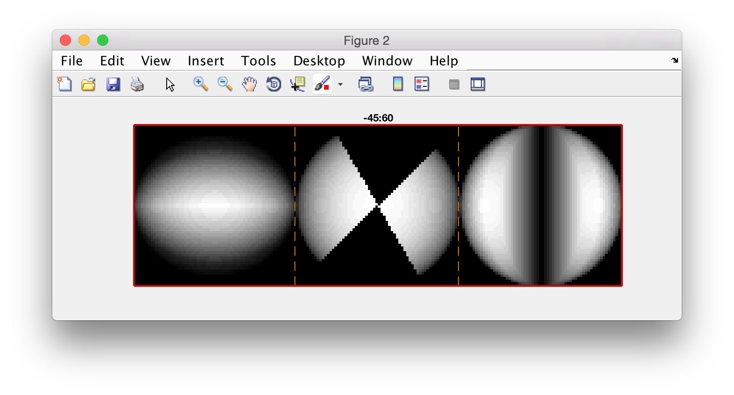The width and height of the screenshot is (734, 395).
Task: Open the Insert menu
Action: 206,61
